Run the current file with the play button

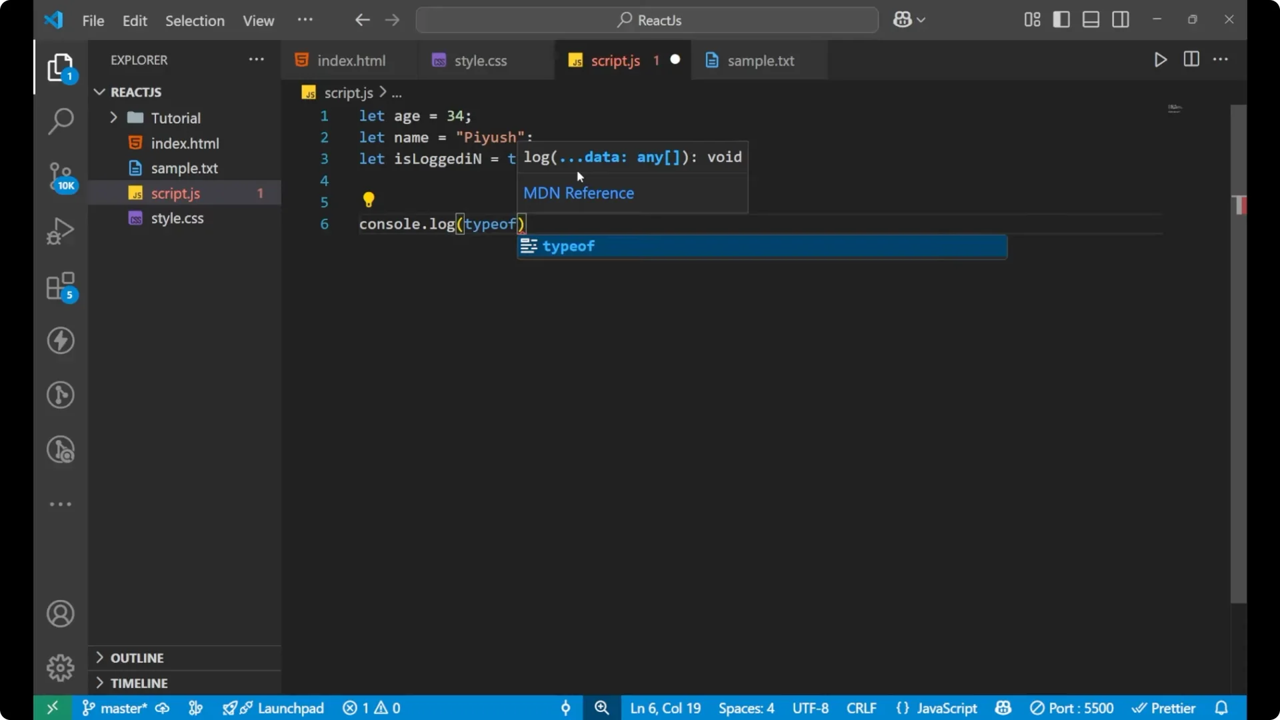(1160, 59)
